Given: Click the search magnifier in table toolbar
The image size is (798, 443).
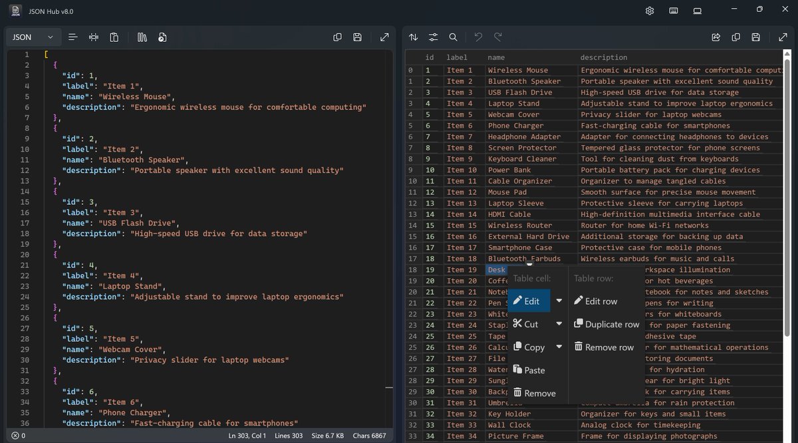Looking at the screenshot, I should 453,37.
